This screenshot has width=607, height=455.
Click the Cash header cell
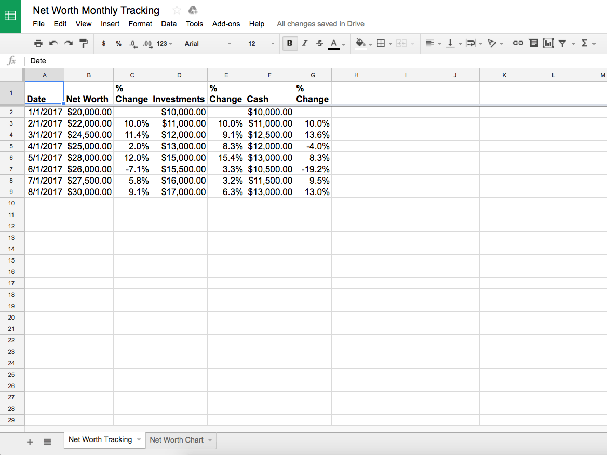[269, 93]
